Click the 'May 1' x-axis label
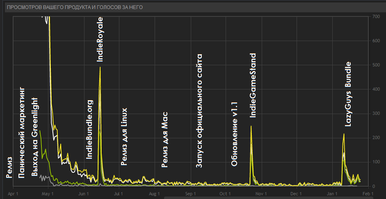Image resolution: width=386 pixels, height=199 pixels. (48, 194)
